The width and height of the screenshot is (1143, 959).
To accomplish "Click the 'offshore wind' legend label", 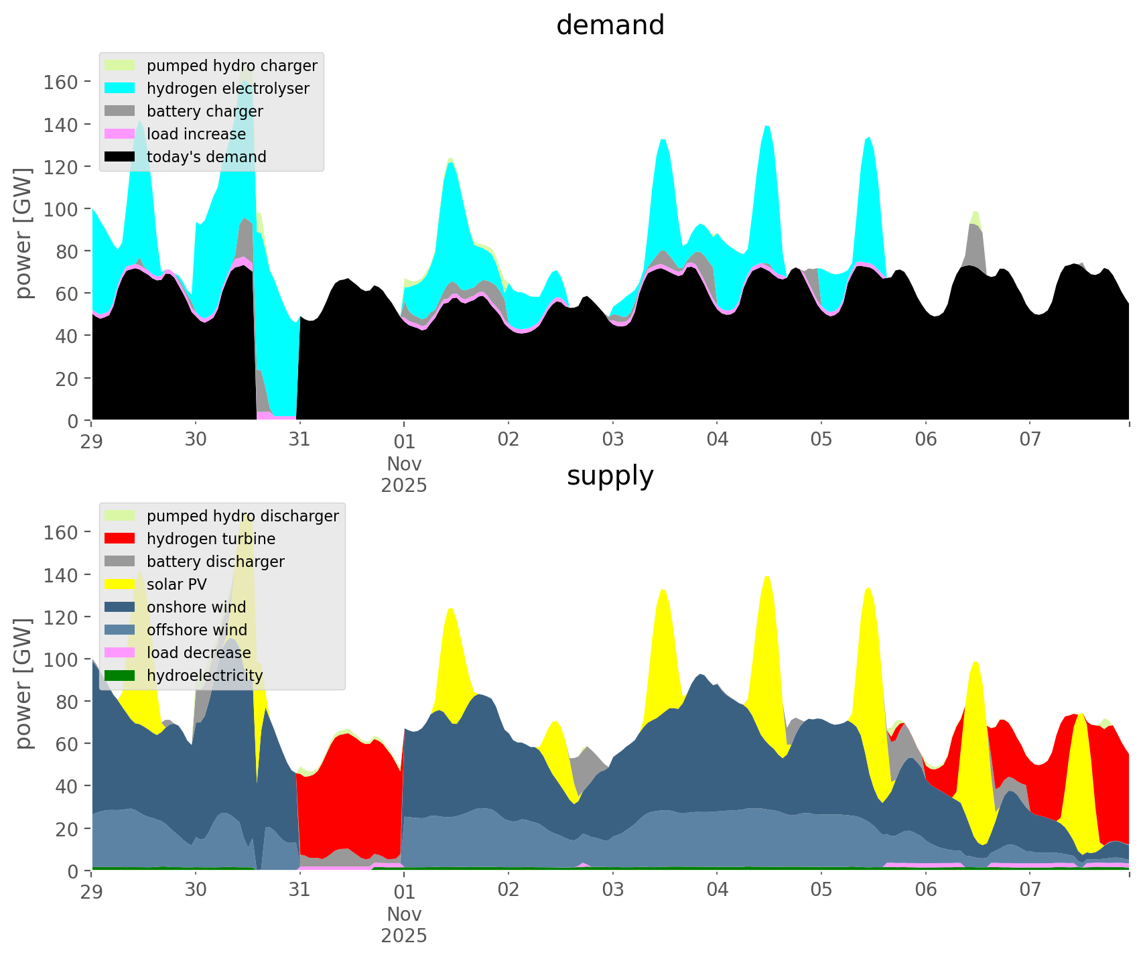I will (197, 630).
